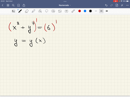
Task: Expand the Numerade notebook title dropdown
Action: (x=65, y=5)
